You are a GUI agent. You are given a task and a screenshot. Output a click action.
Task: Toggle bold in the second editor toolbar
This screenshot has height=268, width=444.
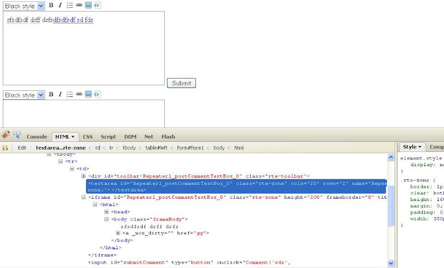51,94
